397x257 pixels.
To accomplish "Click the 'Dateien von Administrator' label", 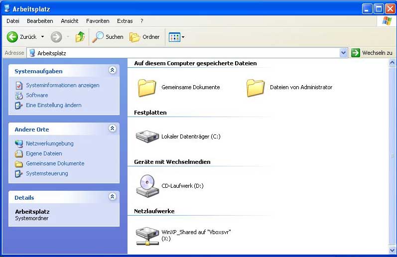I will pyautogui.click(x=301, y=87).
